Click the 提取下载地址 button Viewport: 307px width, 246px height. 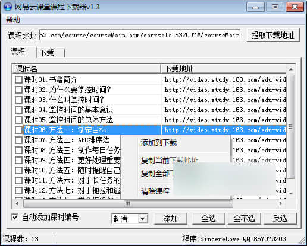pos(273,35)
